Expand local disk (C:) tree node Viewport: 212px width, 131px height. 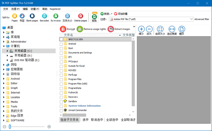(x=7, y=51)
